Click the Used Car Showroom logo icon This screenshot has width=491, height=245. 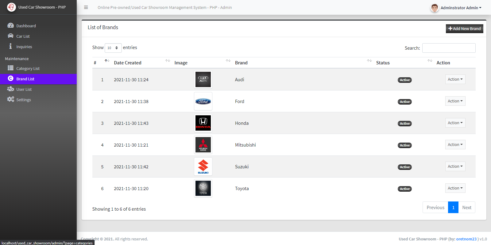click(11, 7)
